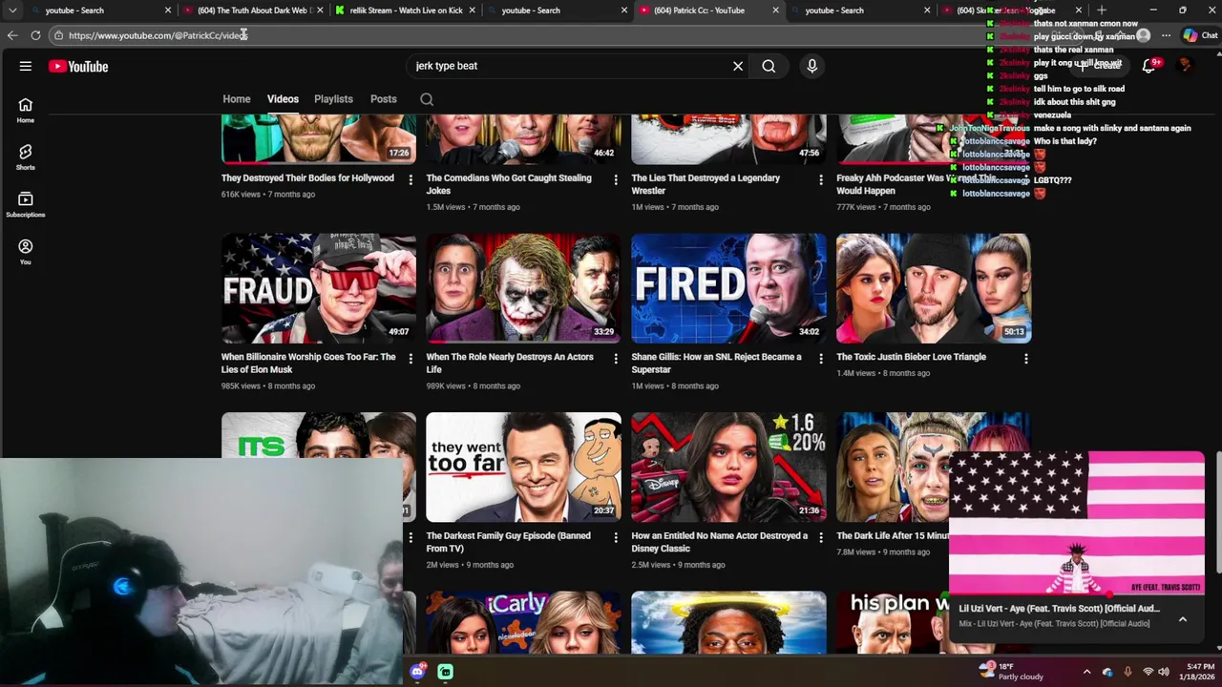Open the tab search dropdown in browser

click(12, 10)
